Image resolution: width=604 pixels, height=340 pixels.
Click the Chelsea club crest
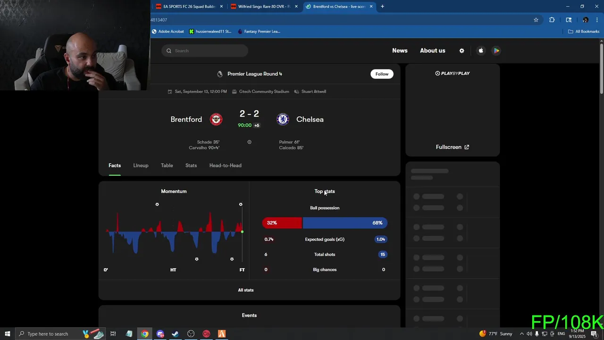pos(283,119)
